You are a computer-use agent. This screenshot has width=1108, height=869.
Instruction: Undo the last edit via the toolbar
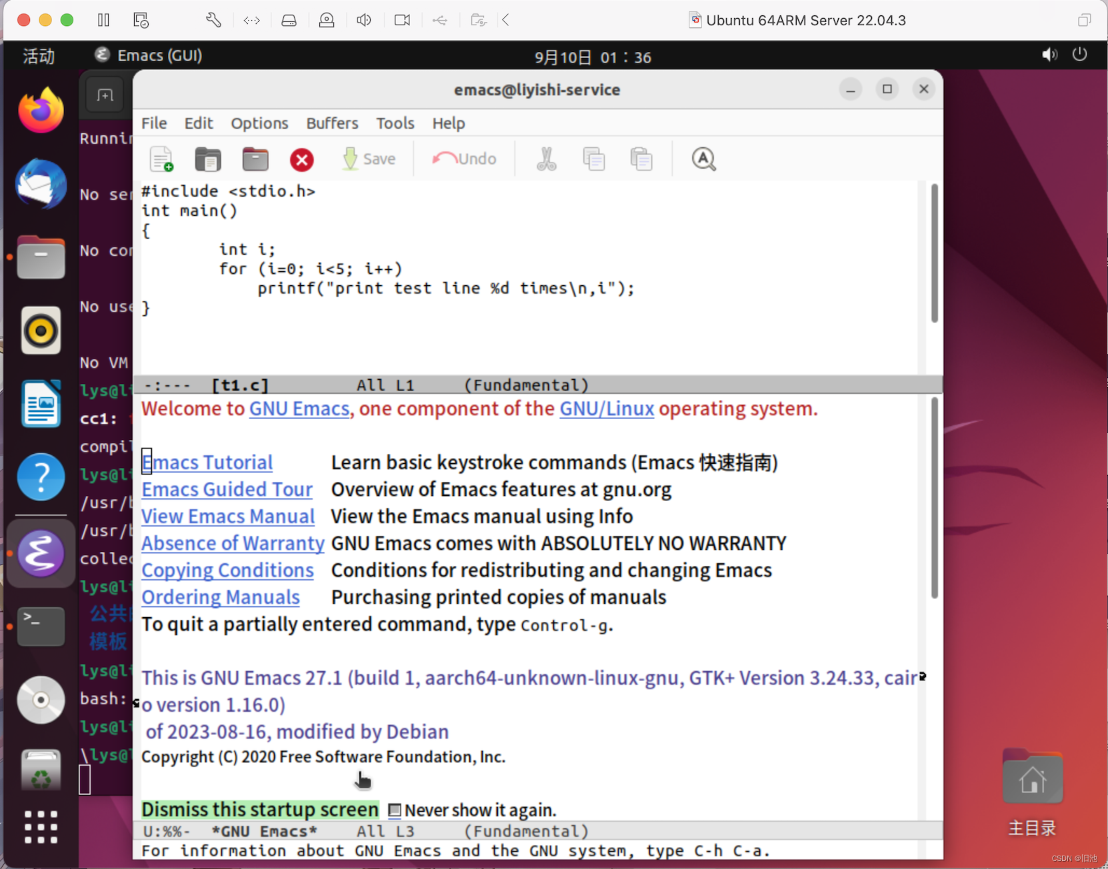pyautogui.click(x=465, y=159)
